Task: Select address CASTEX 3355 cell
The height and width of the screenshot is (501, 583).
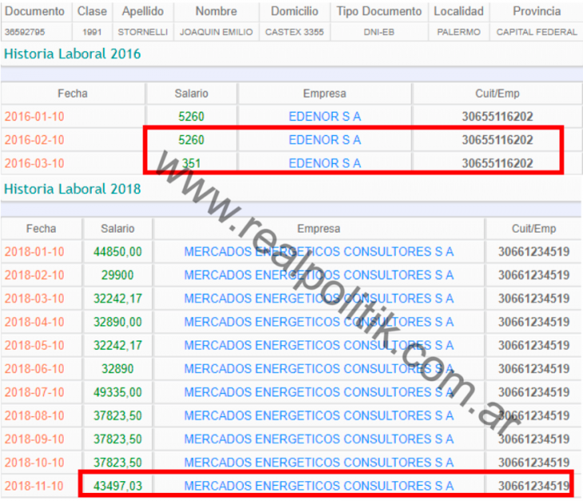Action: [x=295, y=32]
